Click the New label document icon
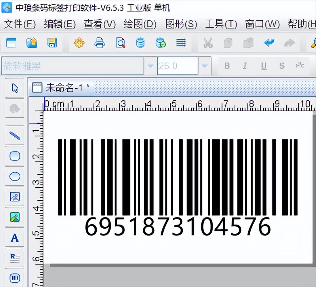This screenshot has width=316, height=287. [x=11, y=43]
